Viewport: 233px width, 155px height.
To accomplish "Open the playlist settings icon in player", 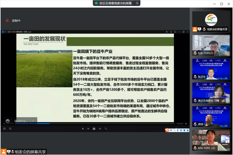I will pyautogui.click(x=10, y=129).
